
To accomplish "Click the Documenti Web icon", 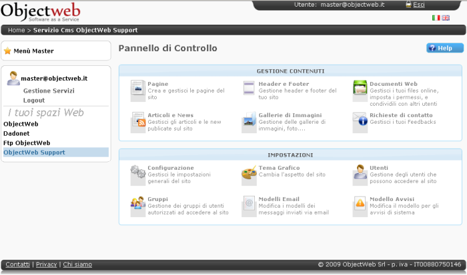I will click(x=360, y=87).
